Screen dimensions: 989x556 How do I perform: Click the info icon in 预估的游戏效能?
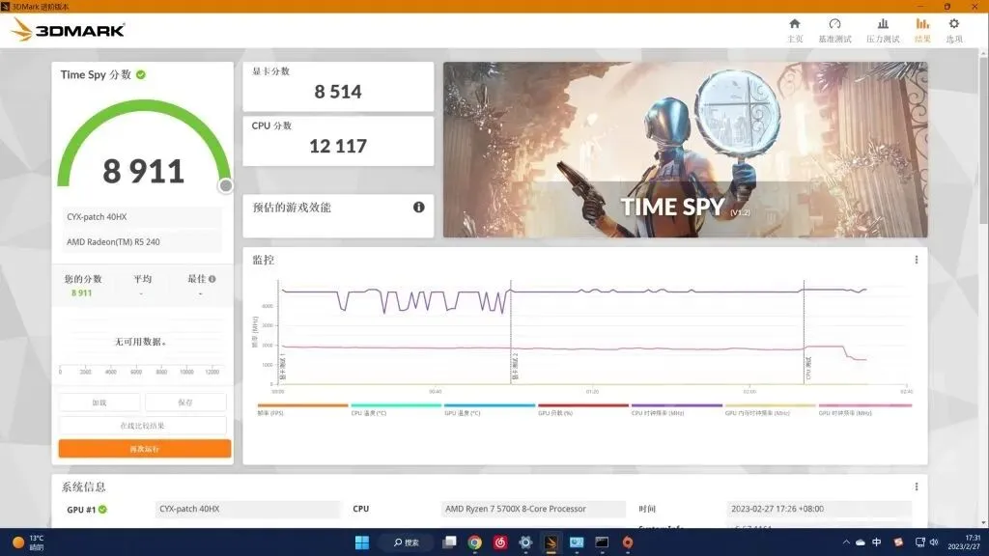click(419, 207)
